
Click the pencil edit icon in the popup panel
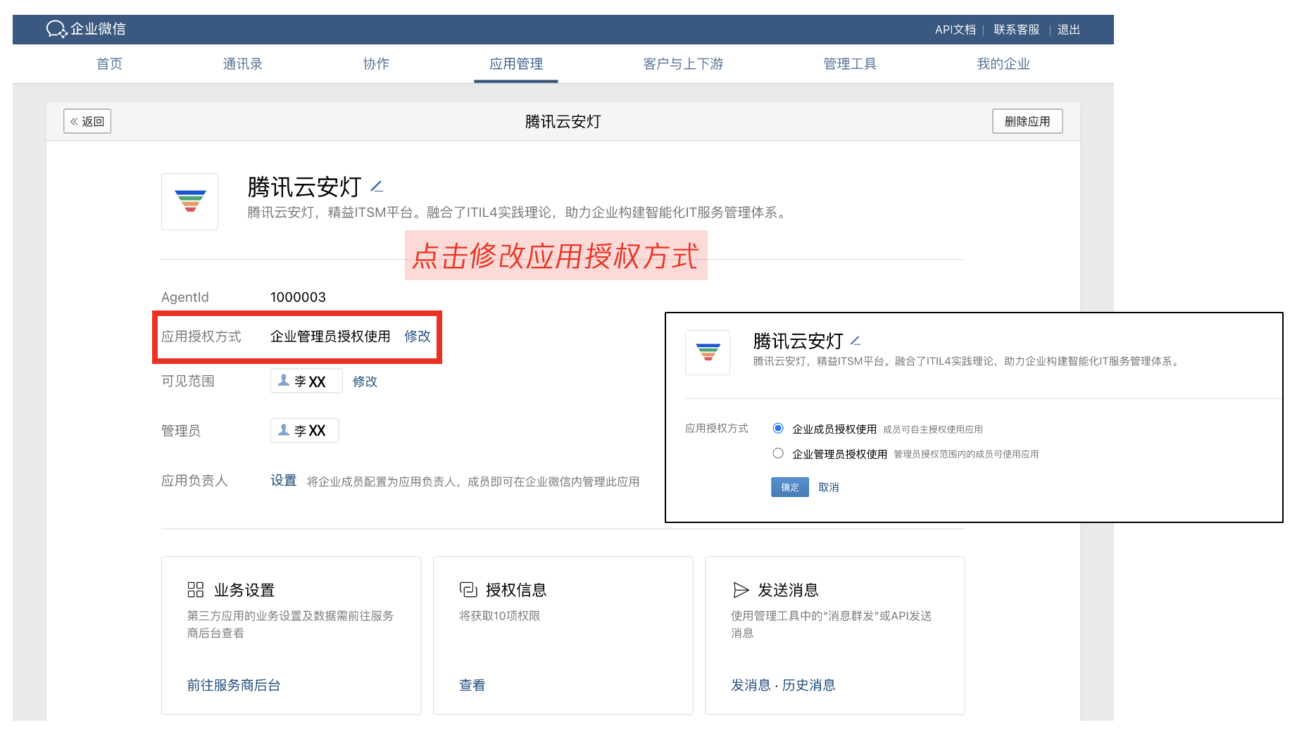(x=856, y=341)
